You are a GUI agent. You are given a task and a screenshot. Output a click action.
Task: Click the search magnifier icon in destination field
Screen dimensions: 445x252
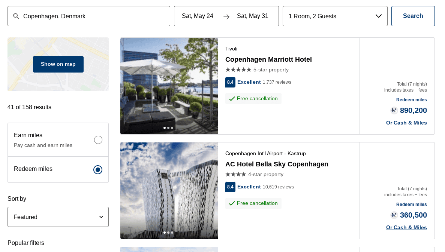coord(16,16)
